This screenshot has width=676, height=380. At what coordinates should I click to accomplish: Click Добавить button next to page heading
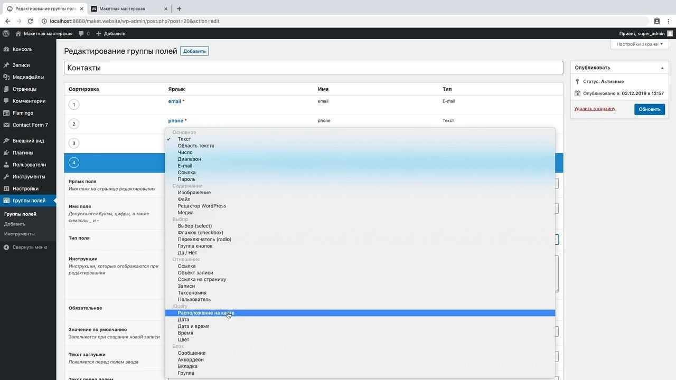coord(194,51)
